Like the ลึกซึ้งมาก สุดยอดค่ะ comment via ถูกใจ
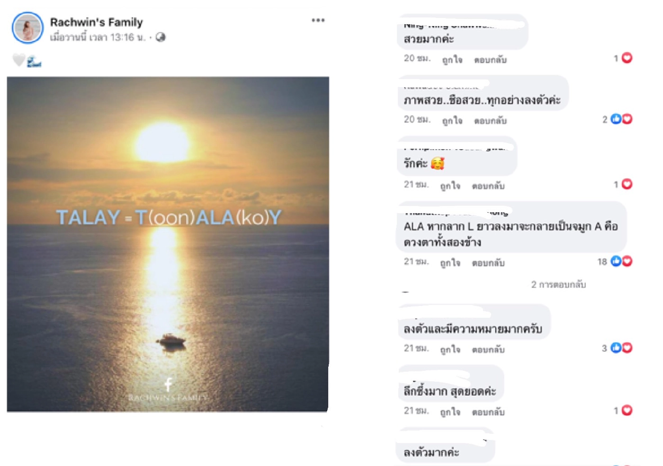The height and width of the screenshot is (466, 663). click(x=450, y=412)
